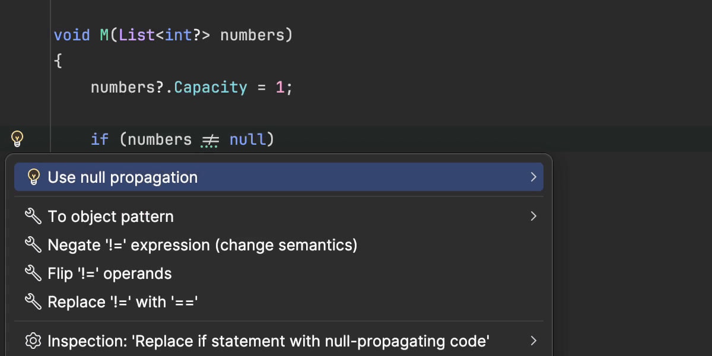Screen dimensions: 712x356
Task: Click the Capacity property in the code
Action: tap(211, 87)
